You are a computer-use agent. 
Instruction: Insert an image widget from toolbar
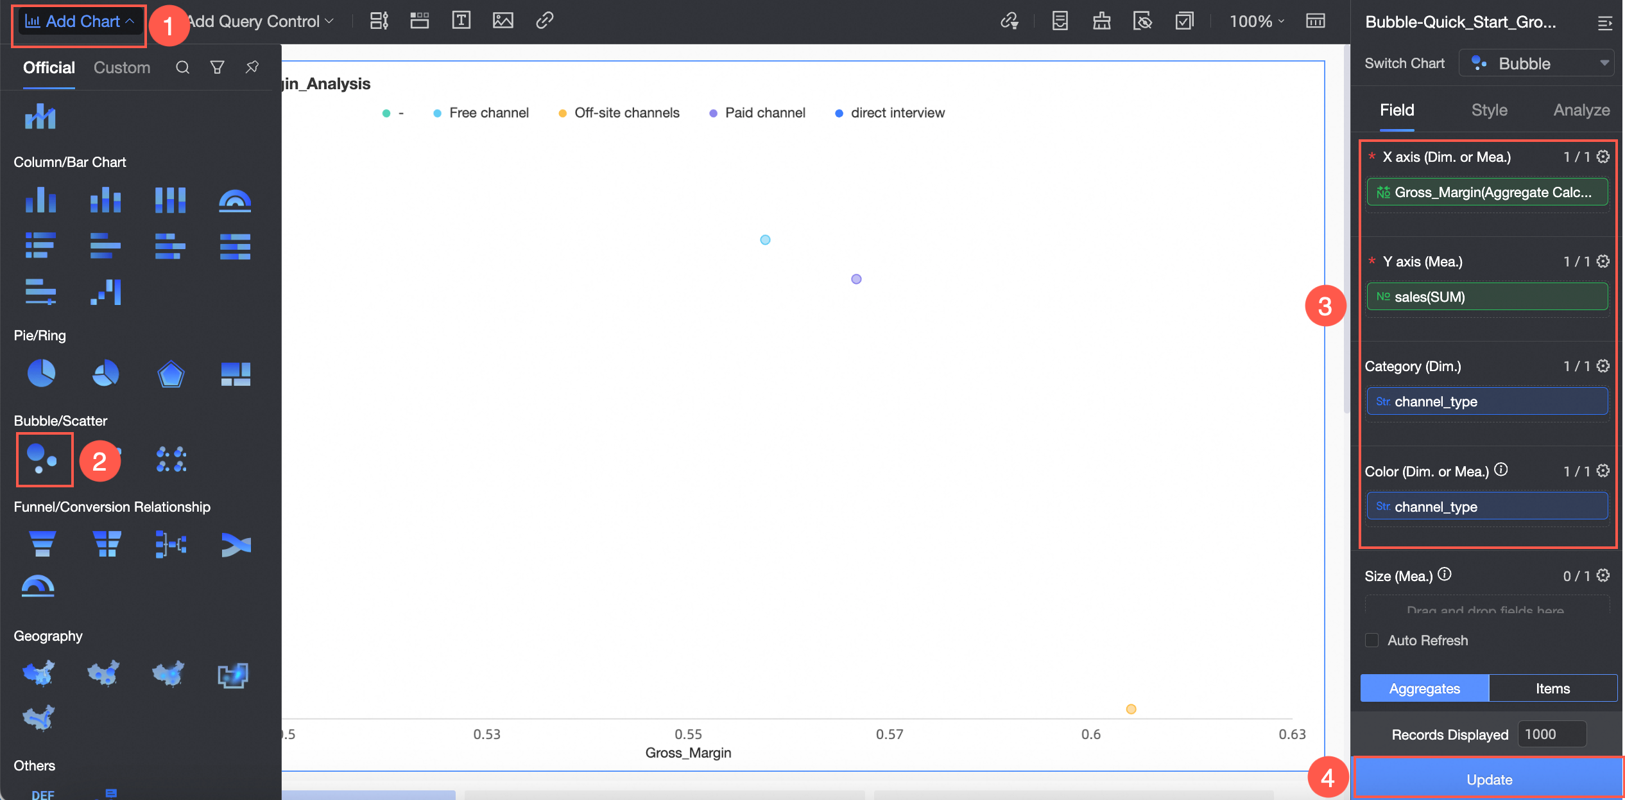coord(503,21)
